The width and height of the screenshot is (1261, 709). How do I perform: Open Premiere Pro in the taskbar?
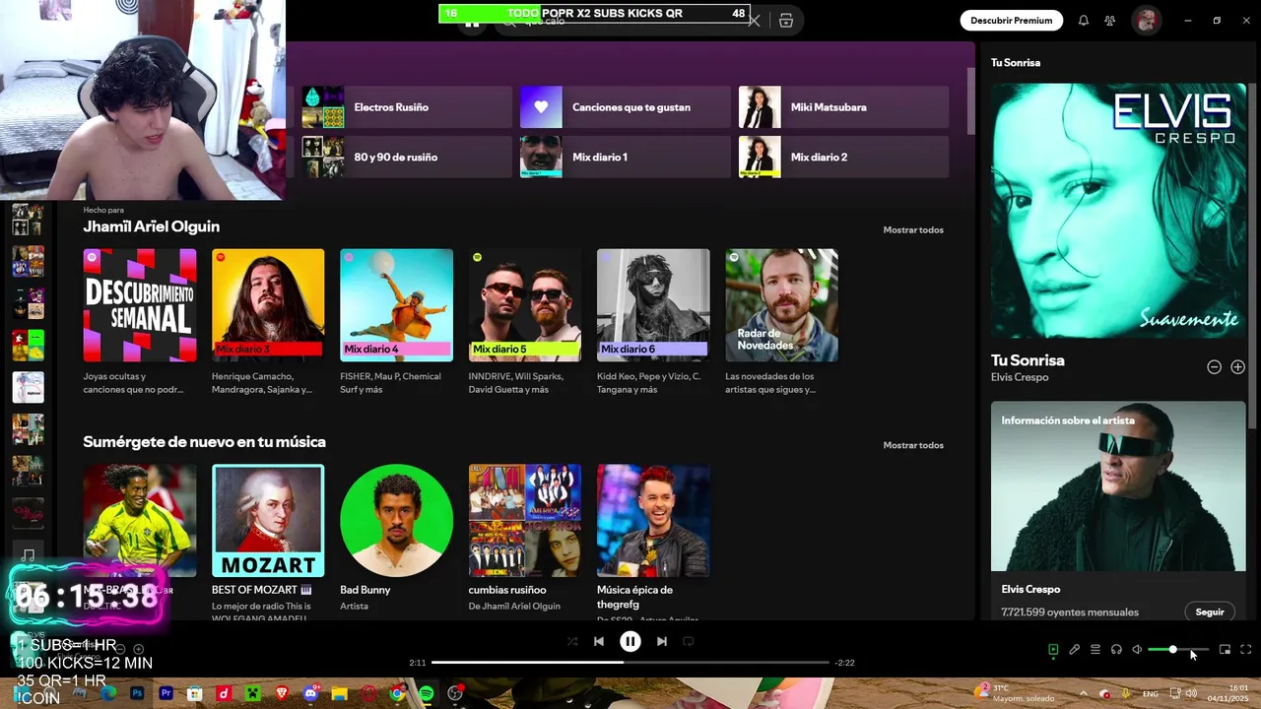point(166,693)
